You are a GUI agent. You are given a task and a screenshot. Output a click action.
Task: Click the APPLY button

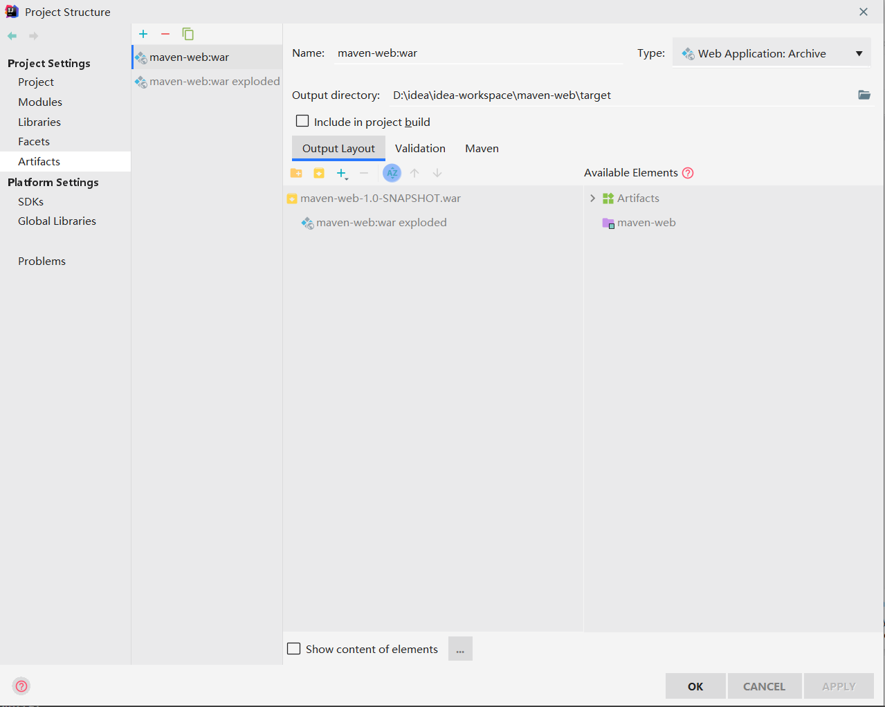[839, 686]
